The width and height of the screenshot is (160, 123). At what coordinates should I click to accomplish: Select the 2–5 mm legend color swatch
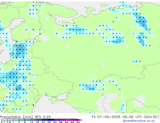pos(22,120)
